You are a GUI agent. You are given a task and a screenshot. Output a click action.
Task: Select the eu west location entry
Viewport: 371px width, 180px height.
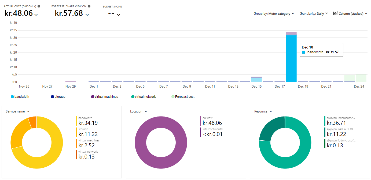(x=212, y=121)
